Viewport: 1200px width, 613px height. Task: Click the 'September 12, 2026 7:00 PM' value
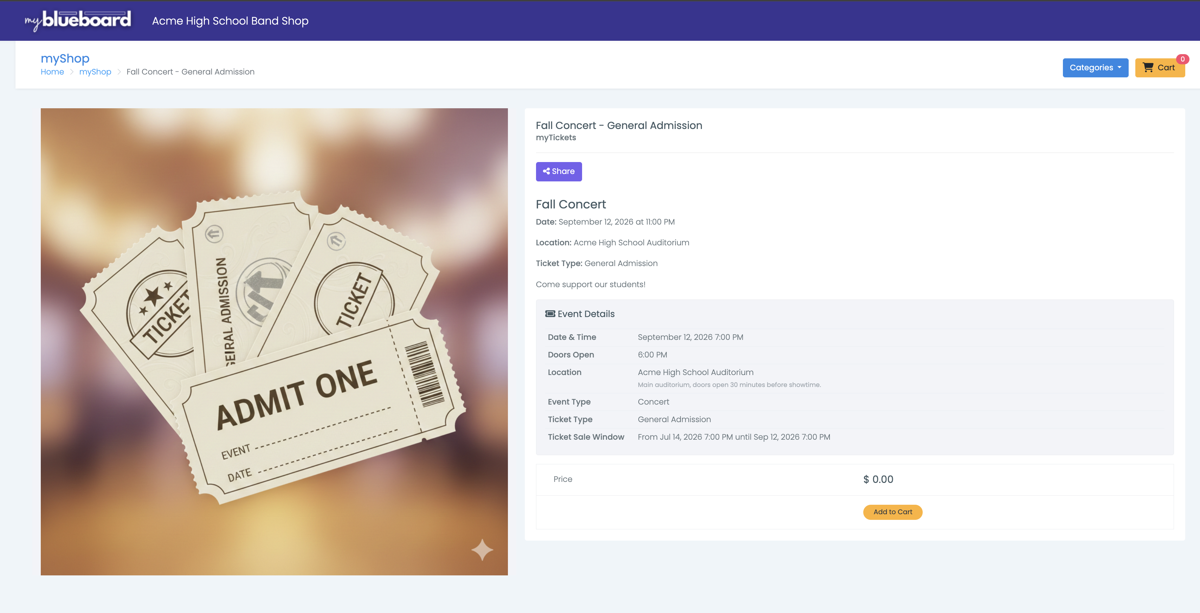pyautogui.click(x=690, y=337)
